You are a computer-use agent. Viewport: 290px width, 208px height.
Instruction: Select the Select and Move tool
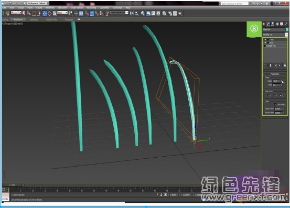click(x=45, y=13)
